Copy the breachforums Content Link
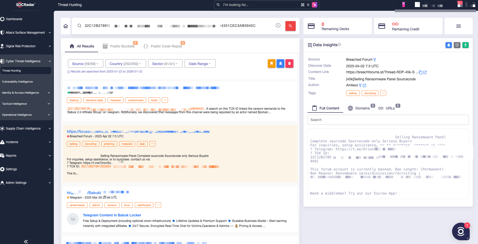 421,72
